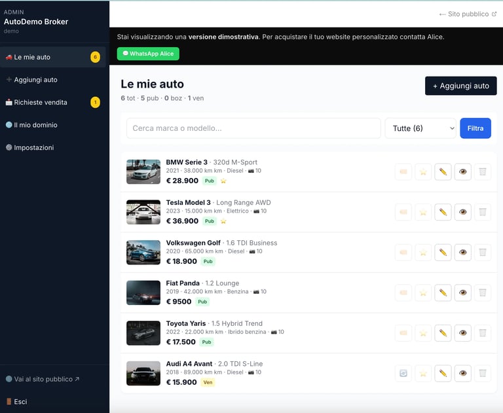Open Impostazioni in sidebar

53,147
